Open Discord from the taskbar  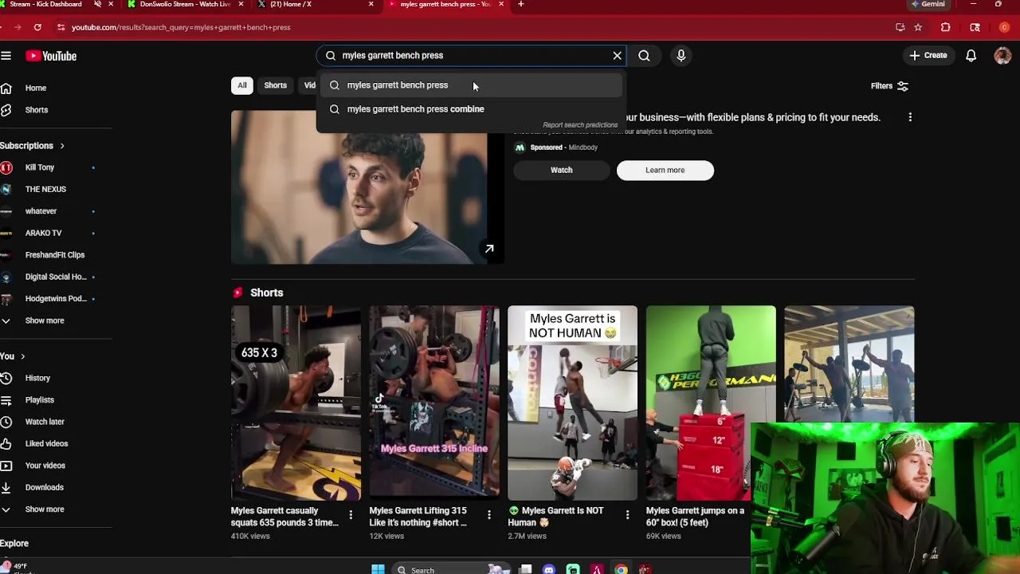tap(549, 569)
